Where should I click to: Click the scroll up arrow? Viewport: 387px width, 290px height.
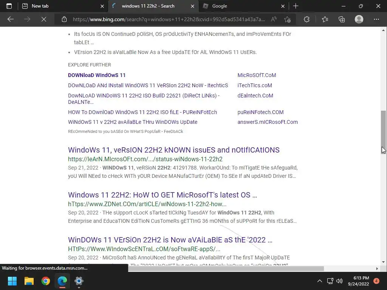(x=383, y=30)
